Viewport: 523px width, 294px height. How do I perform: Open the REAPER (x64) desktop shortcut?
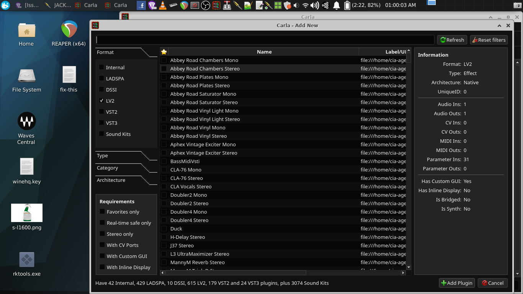69,34
